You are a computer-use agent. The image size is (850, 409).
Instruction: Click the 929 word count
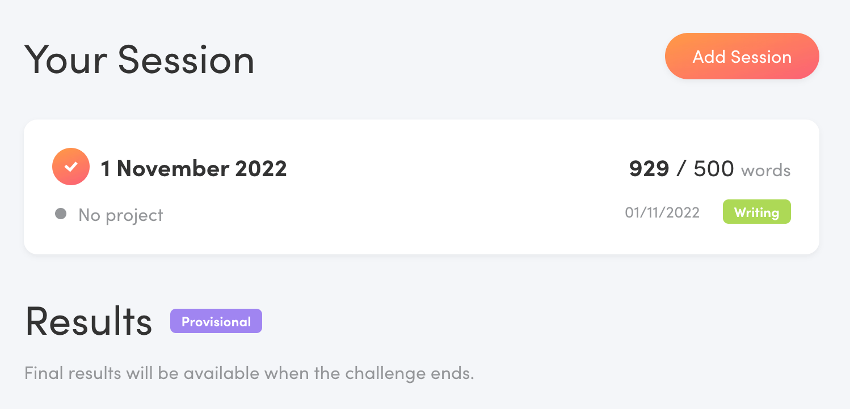point(649,169)
